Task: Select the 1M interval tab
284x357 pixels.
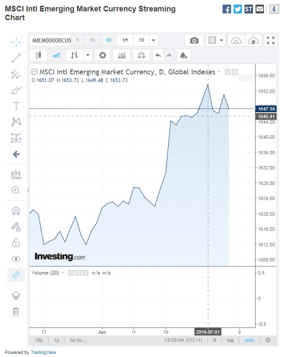Action: (x=125, y=40)
